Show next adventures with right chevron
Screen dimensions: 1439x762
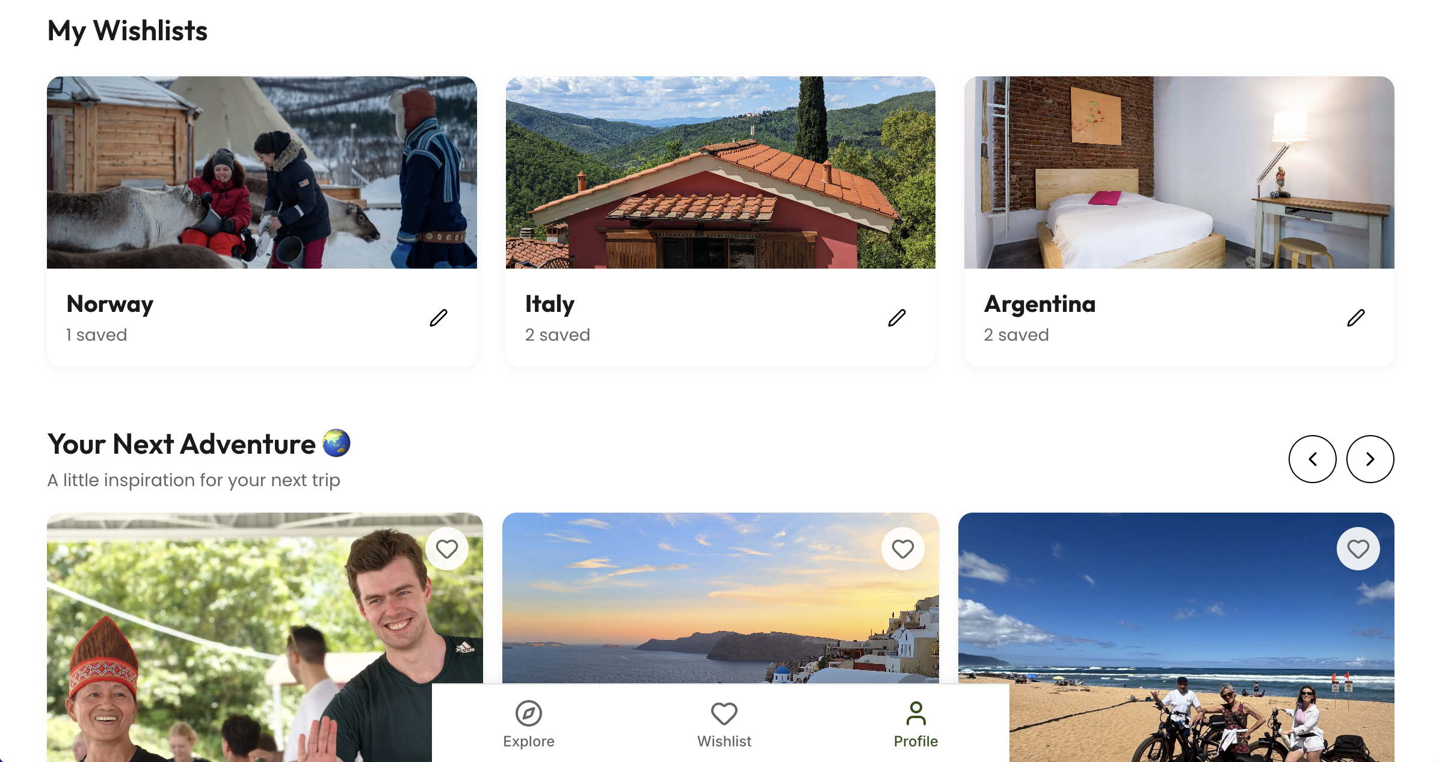click(1370, 459)
